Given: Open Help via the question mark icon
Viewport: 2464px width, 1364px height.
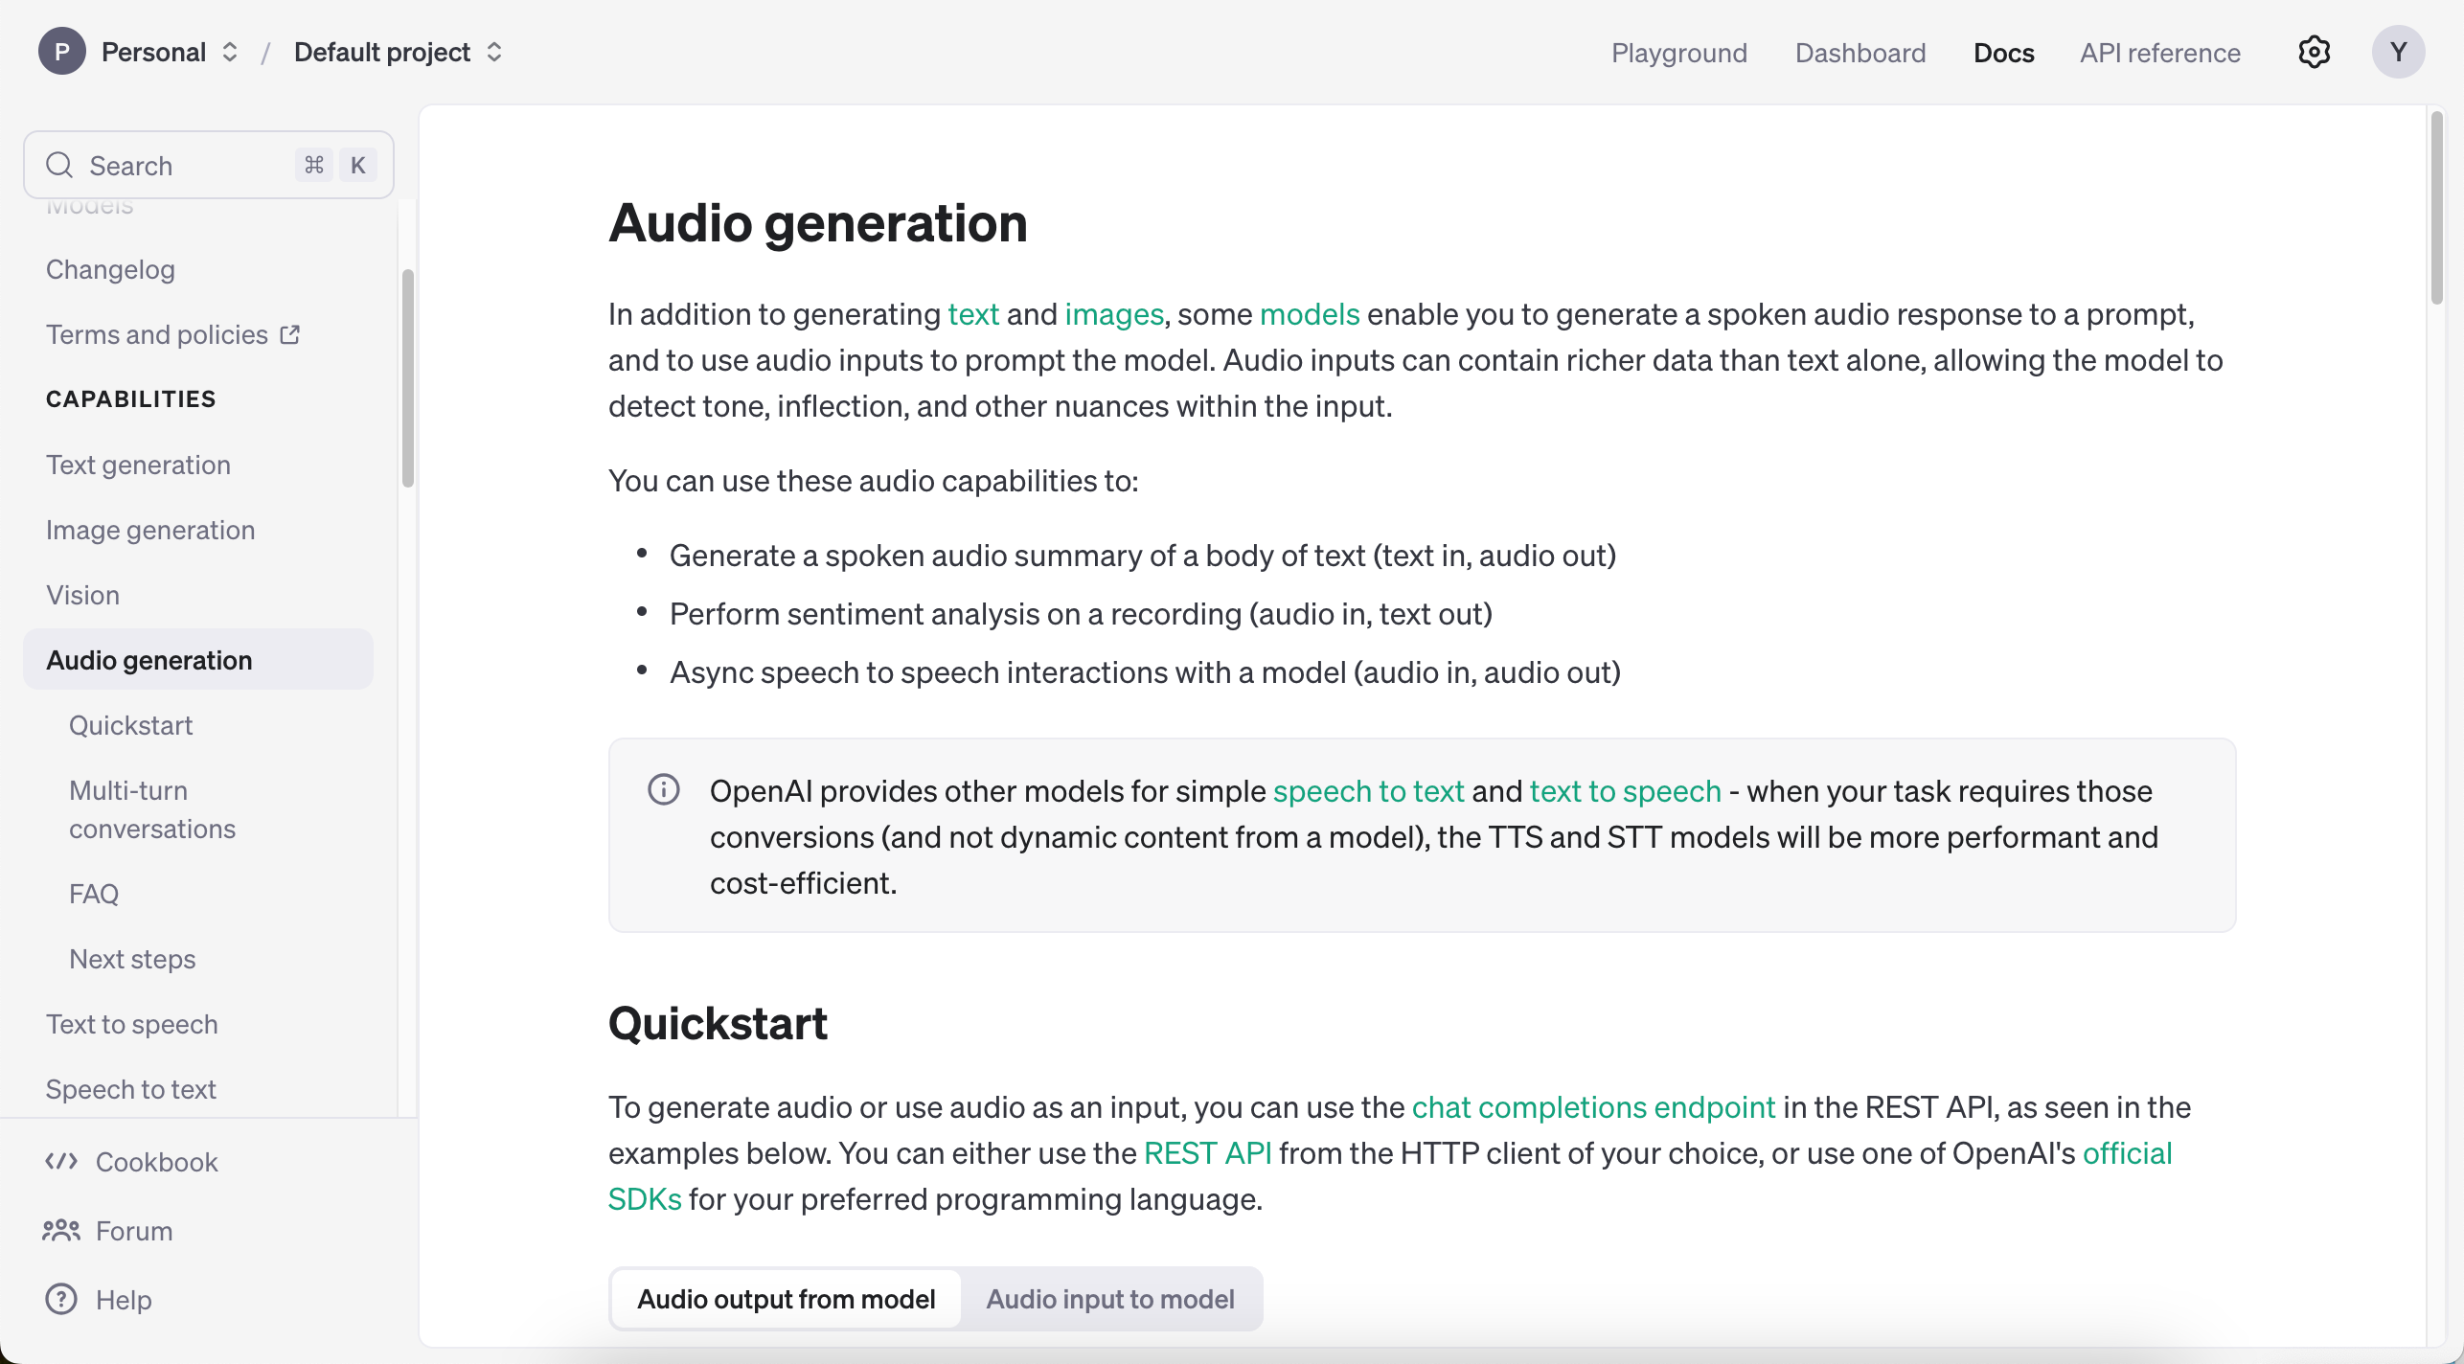Looking at the screenshot, I should coord(59,1300).
